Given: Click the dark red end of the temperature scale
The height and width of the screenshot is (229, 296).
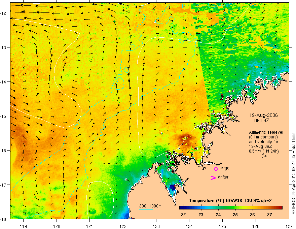Looking at the screenshot, I should coord(280,208).
